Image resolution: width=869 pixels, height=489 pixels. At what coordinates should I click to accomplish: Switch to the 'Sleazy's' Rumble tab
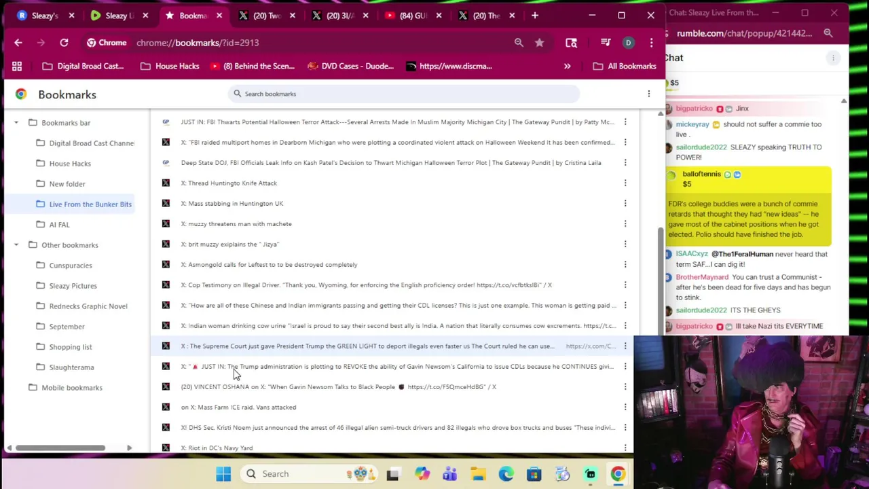click(x=45, y=15)
